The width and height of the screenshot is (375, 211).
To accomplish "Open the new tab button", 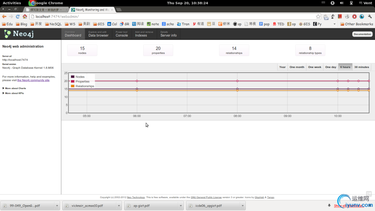I will click(x=119, y=10).
